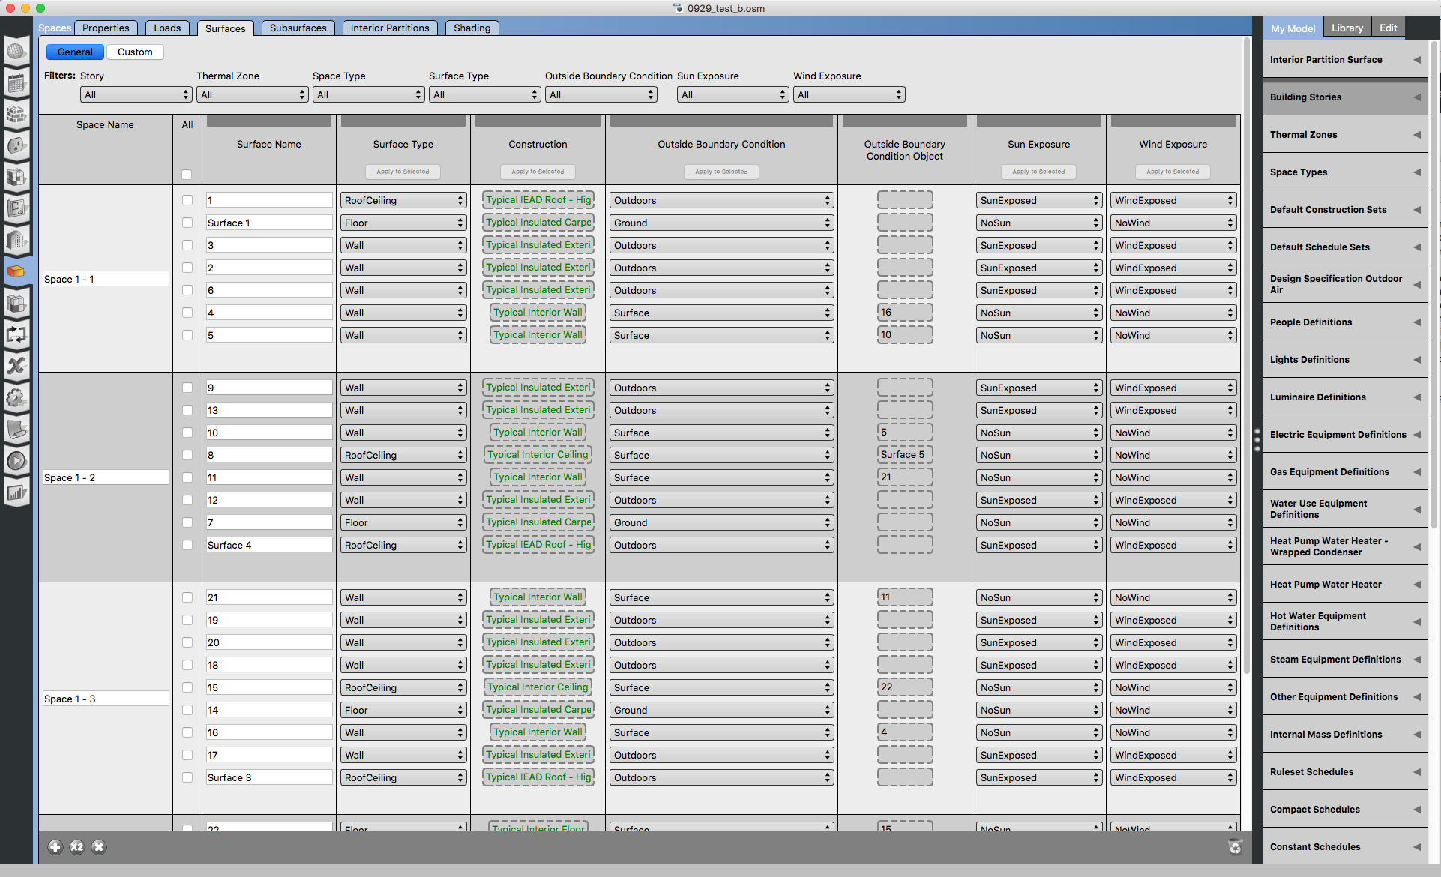The image size is (1441, 877).
Task: Change Surface 1 type from Floor dropdown
Action: pos(403,222)
